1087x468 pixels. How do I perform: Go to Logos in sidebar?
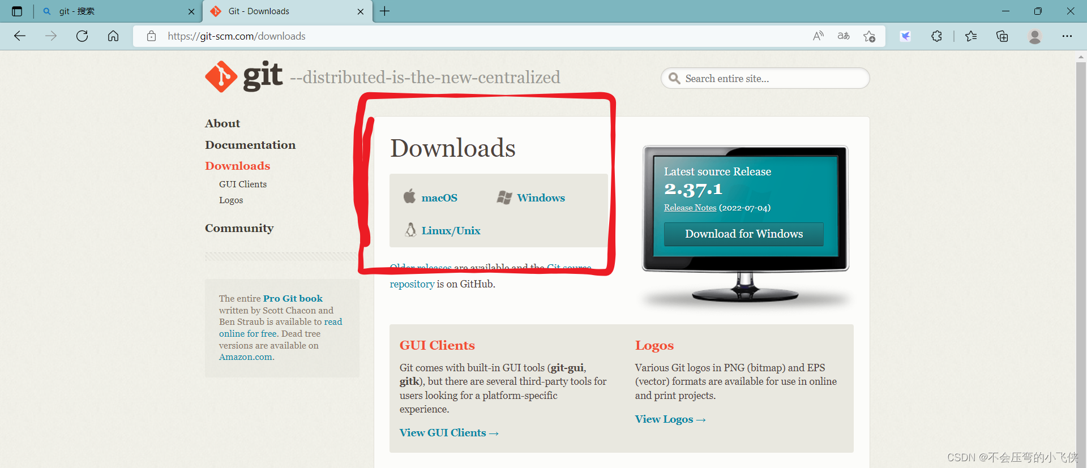coord(231,200)
